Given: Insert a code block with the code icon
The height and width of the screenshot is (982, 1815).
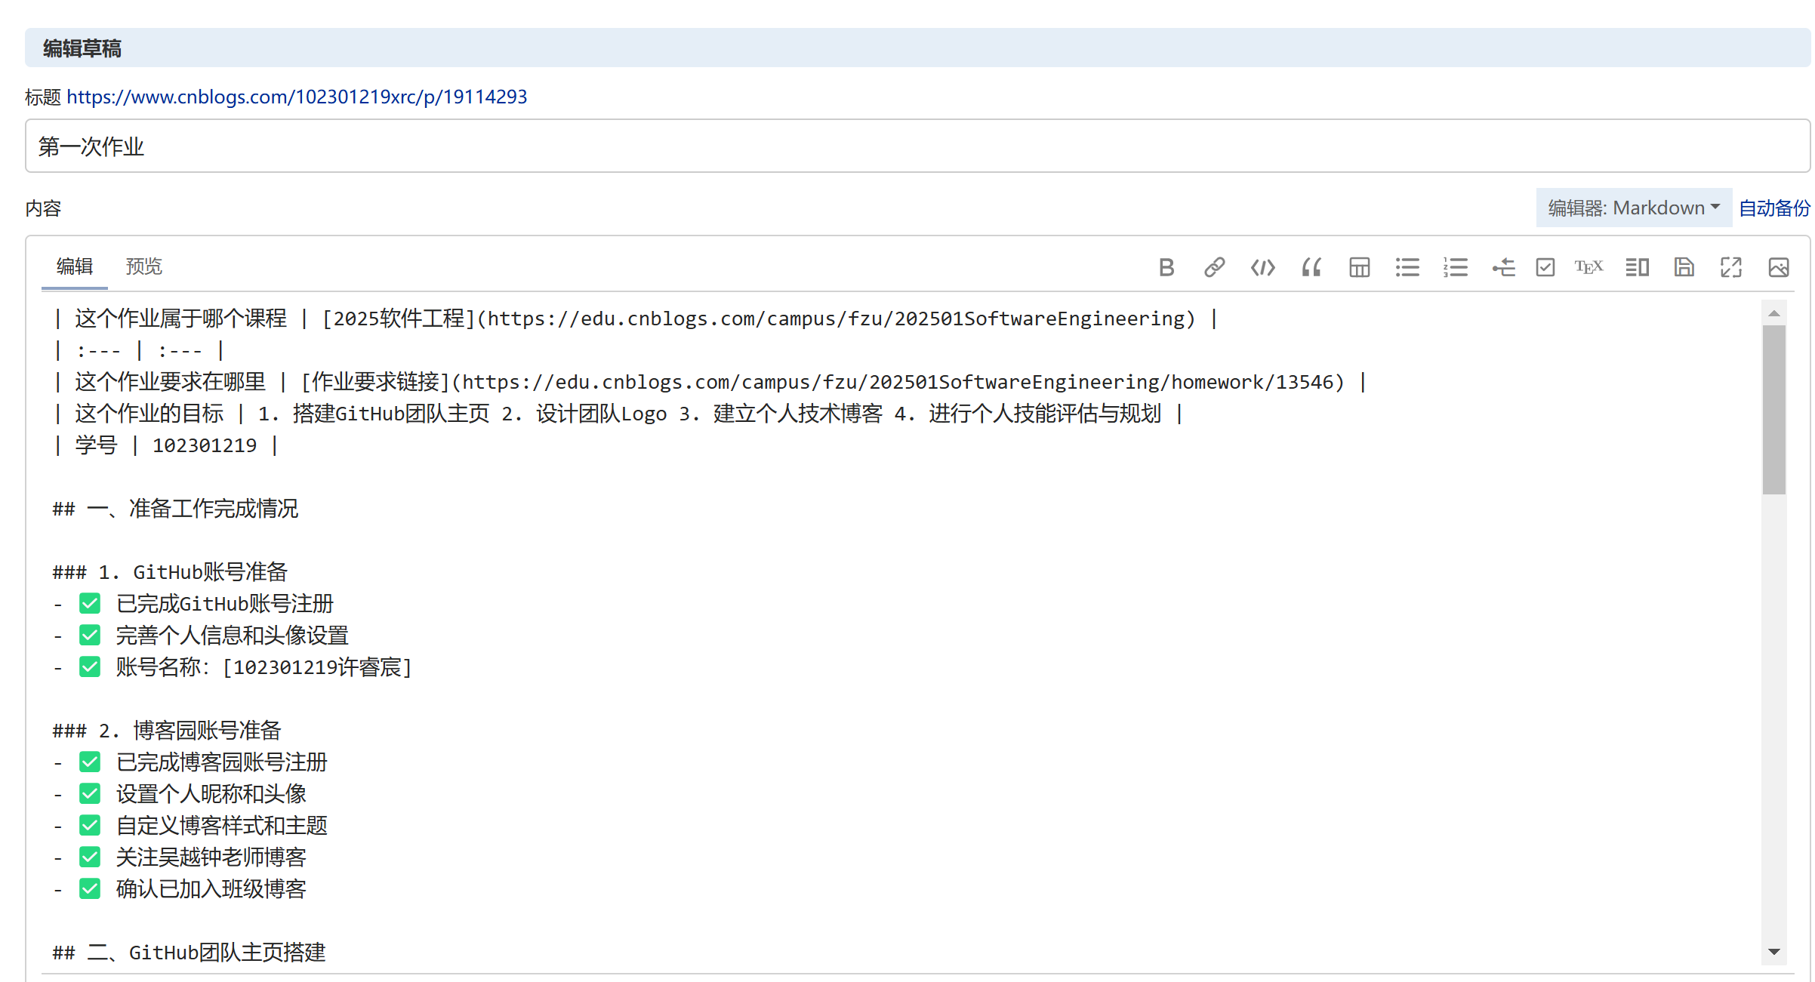Looking at the screenshot, I should (x=1262, y=267).
